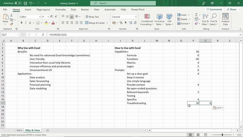The height and width of the screenshot is (137, 243).
Task: Apply Percent Style format
Action: [x=121, y=23]
